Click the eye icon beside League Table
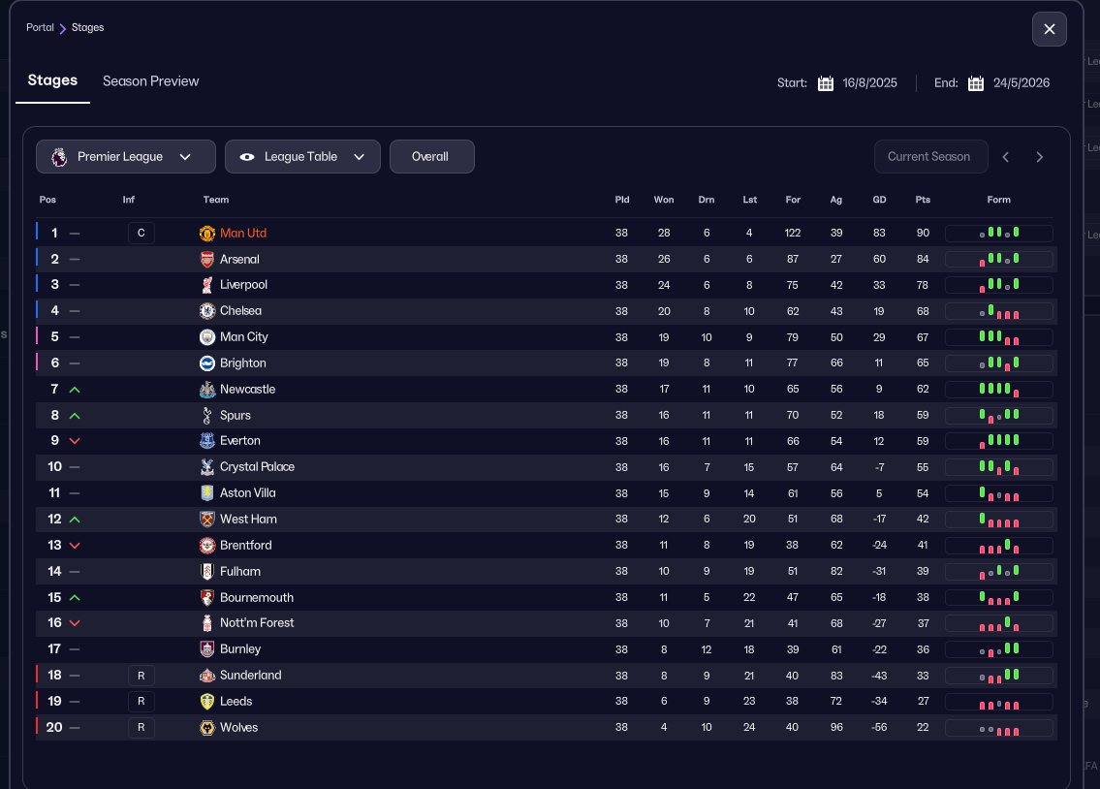 click(247, 157)
